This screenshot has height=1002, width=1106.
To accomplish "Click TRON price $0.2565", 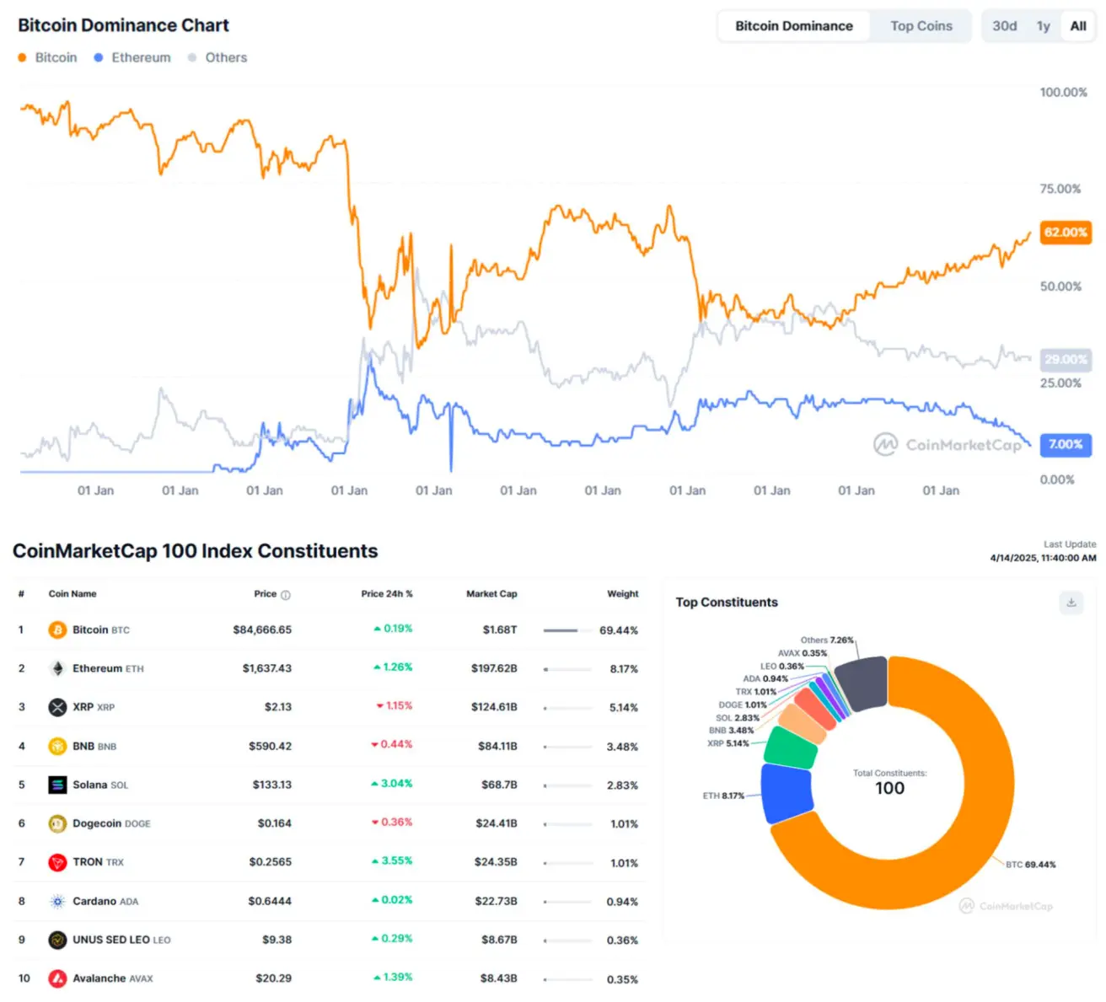I will [271, 862].
